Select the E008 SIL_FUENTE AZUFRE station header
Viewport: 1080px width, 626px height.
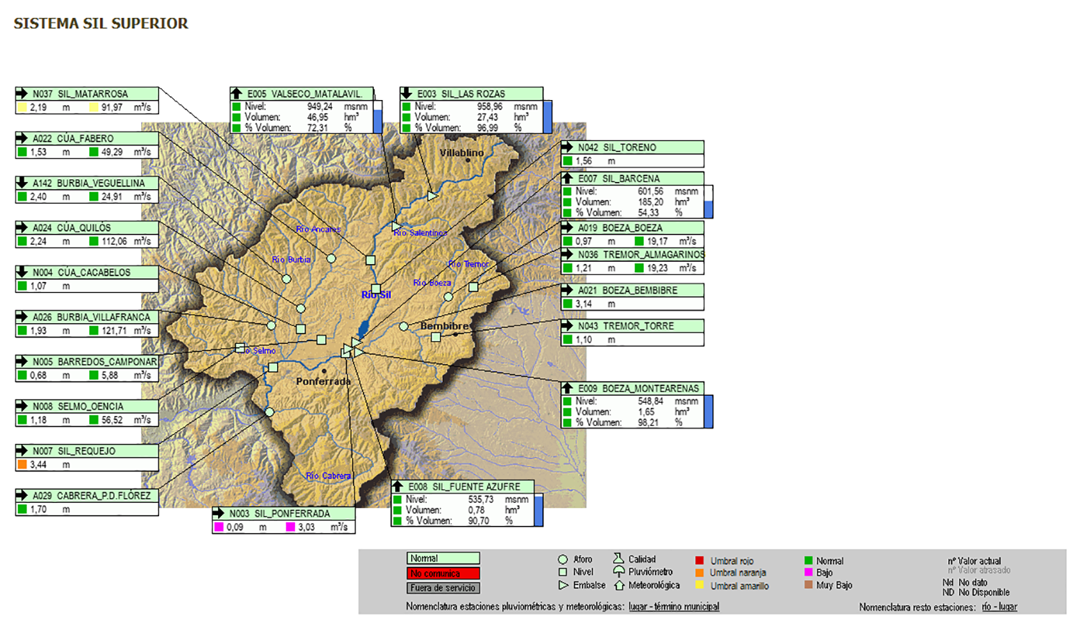point(464,486)
